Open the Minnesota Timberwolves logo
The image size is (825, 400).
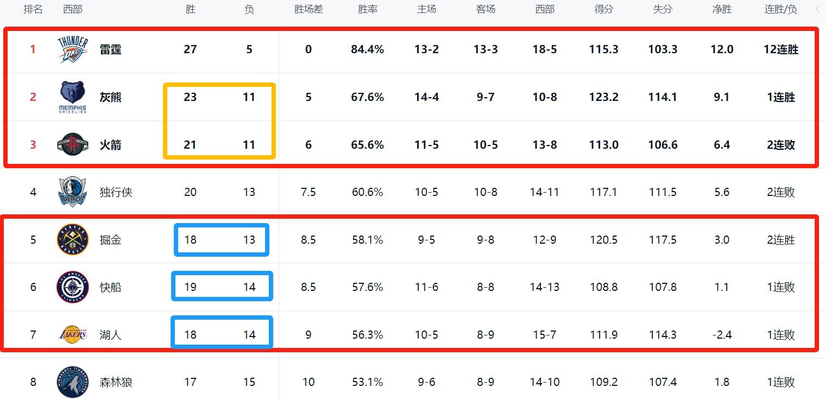click(x=72, y=382)
